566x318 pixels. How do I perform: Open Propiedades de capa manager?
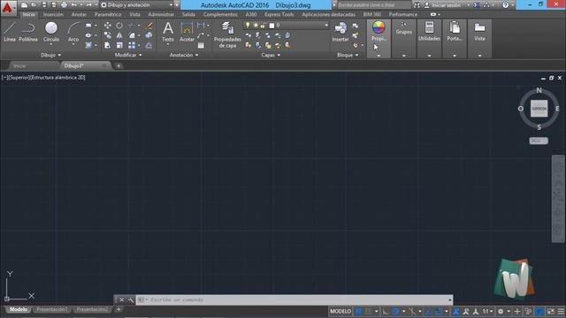click(x=227, y=34)
